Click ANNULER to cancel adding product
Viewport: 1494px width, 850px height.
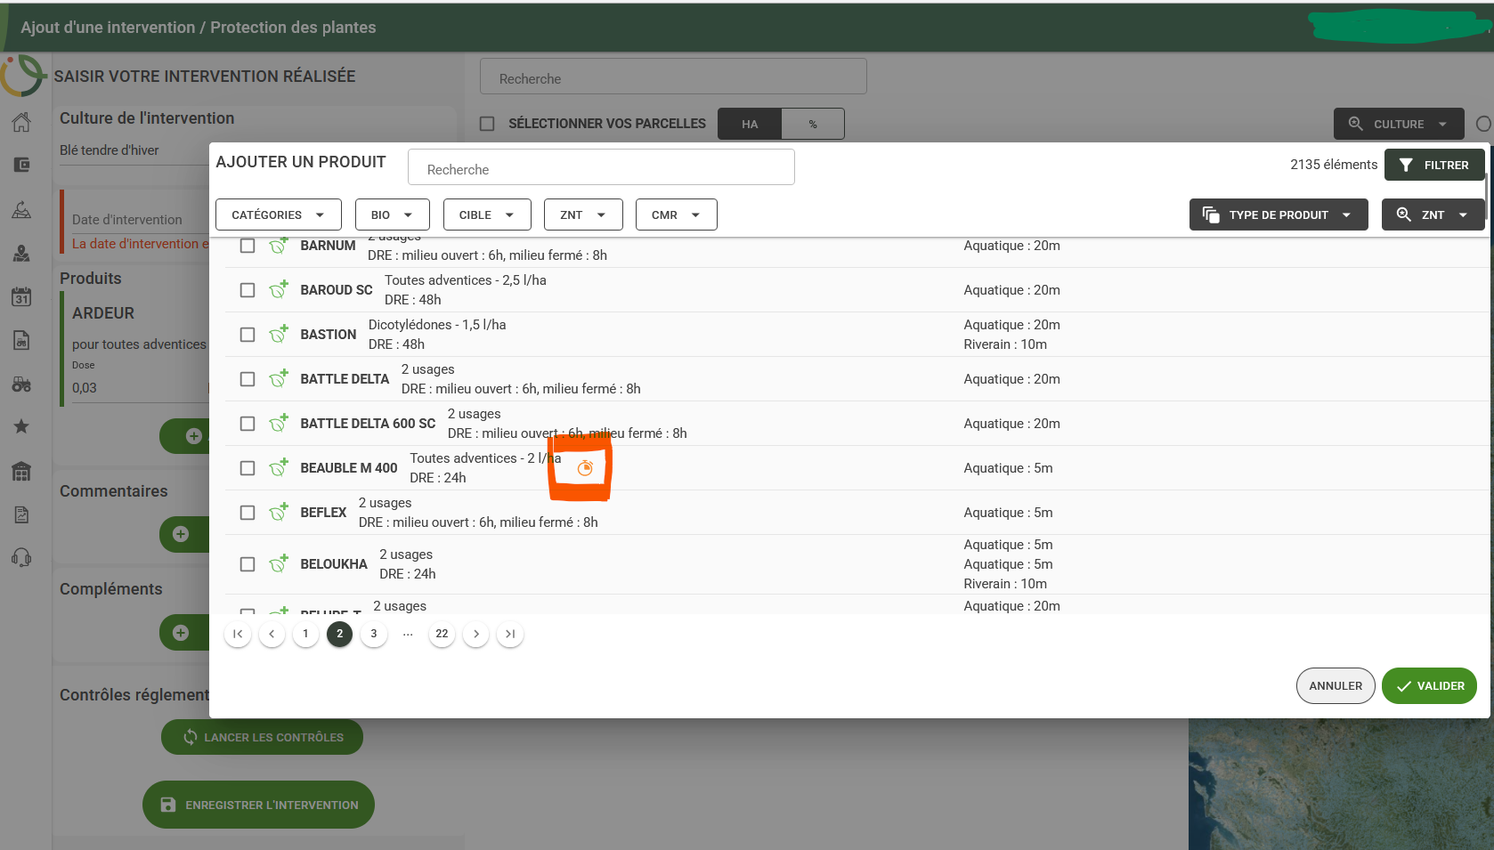point(1336,685)
